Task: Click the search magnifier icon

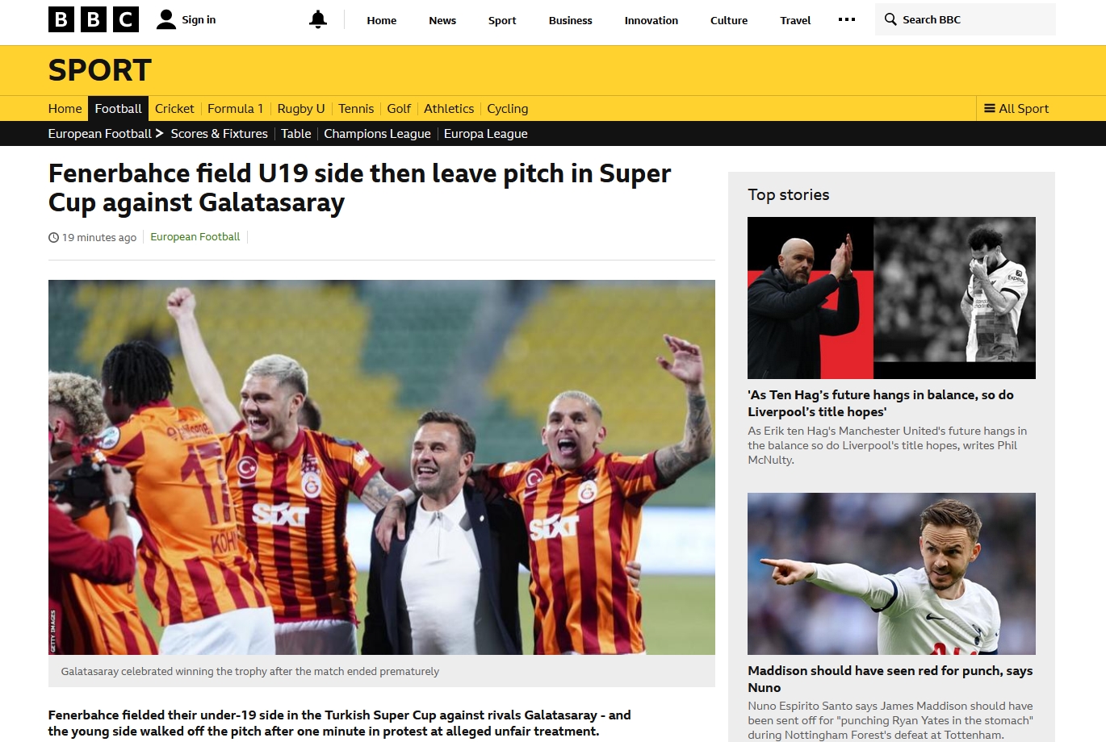Action: (890, 19)
